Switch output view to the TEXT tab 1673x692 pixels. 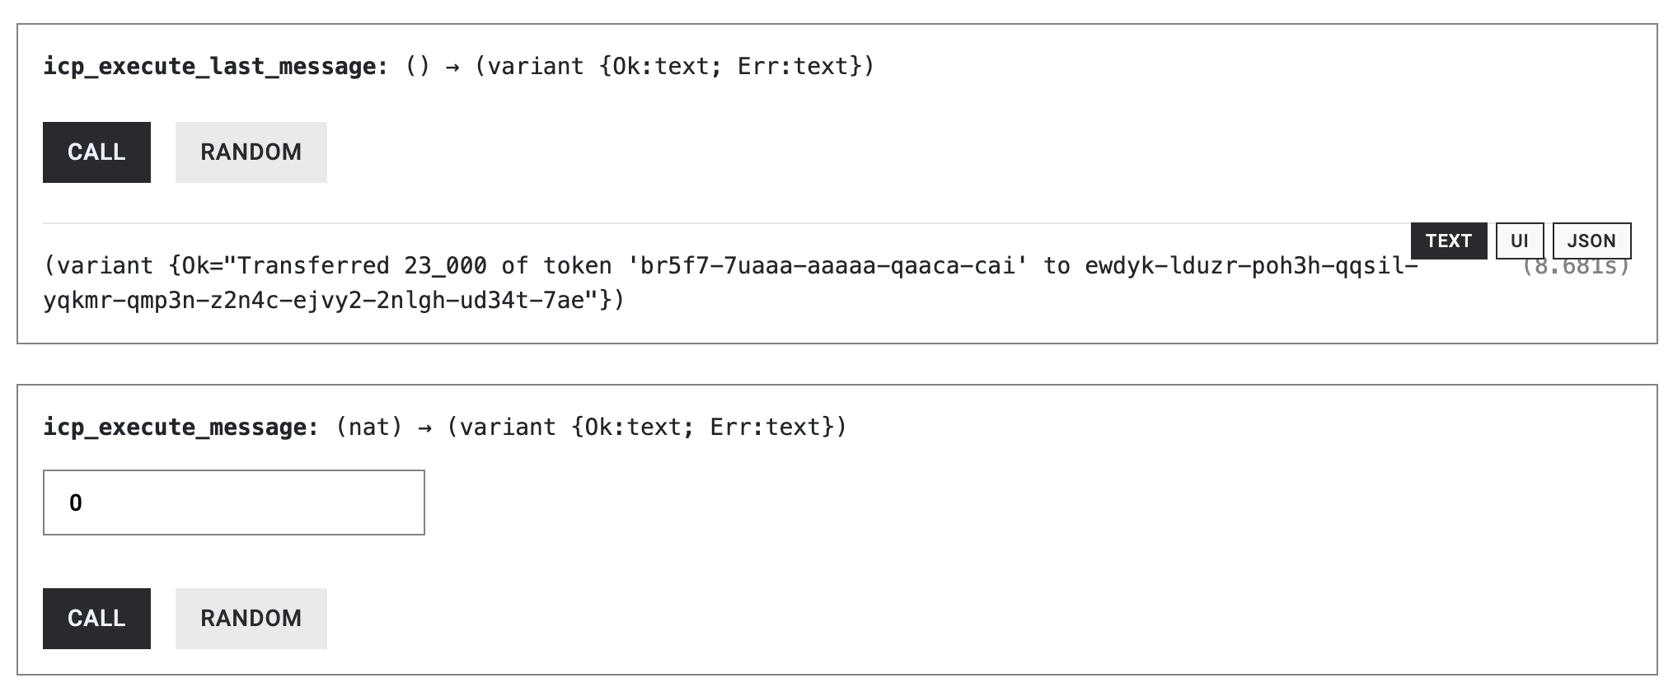point(1448,241)
